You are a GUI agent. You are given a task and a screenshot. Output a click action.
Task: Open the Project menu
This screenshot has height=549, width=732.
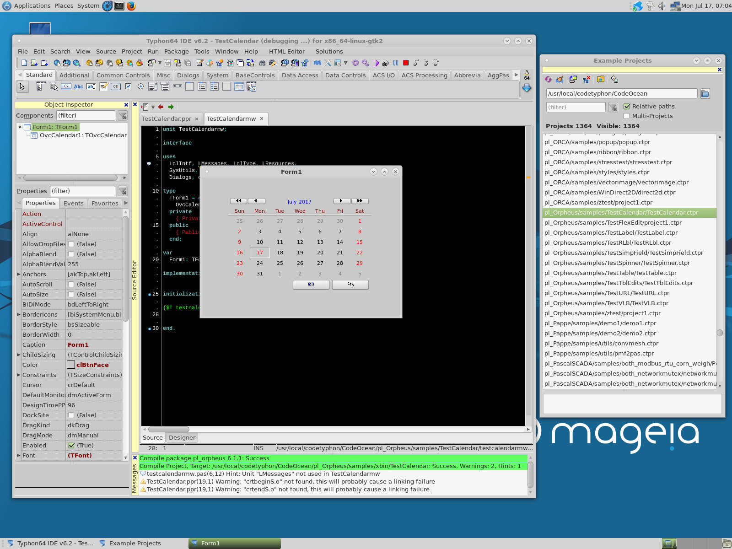coord(132,51)
